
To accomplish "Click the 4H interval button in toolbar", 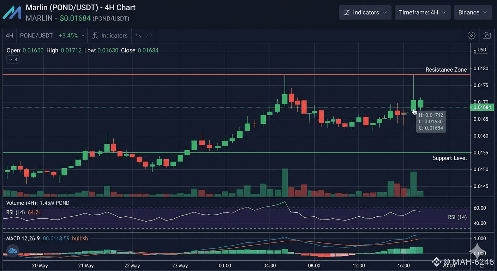I will (10, 36).
